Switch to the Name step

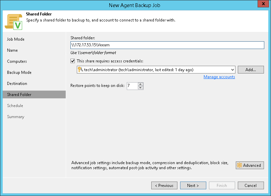point(12,50)
